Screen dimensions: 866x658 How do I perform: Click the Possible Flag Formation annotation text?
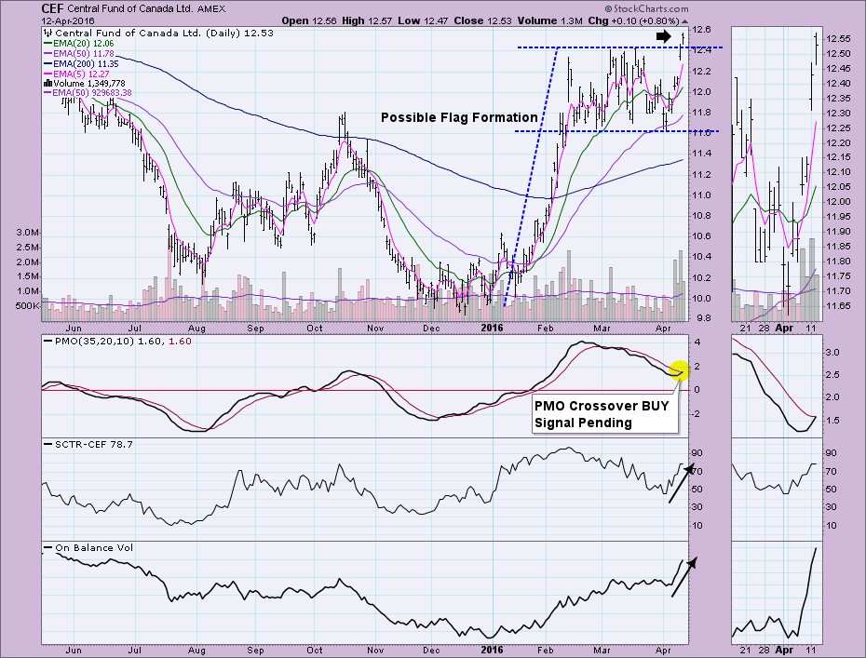coord(459,117)
